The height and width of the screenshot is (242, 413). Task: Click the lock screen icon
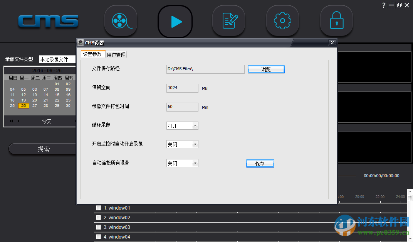click(336, 21)
